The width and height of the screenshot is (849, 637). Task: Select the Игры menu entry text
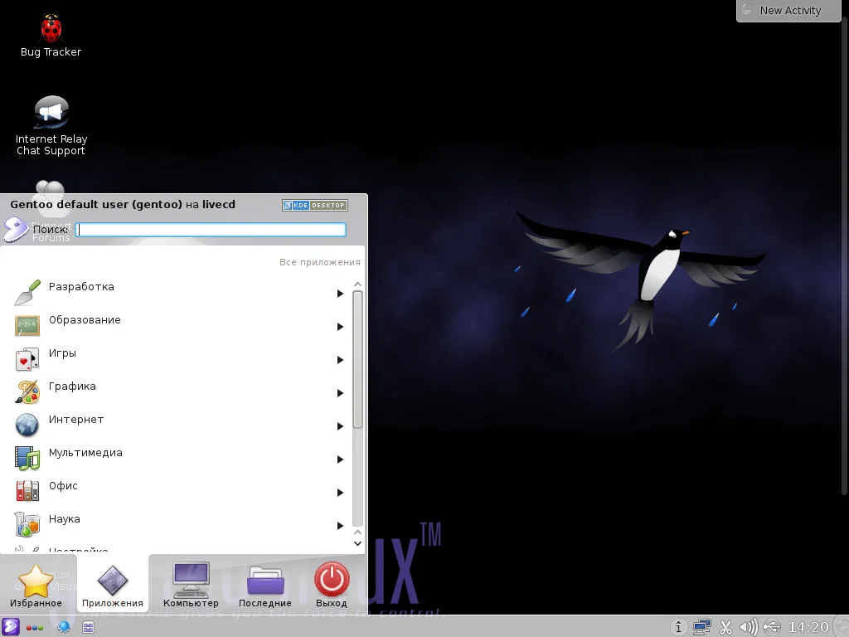62,353
